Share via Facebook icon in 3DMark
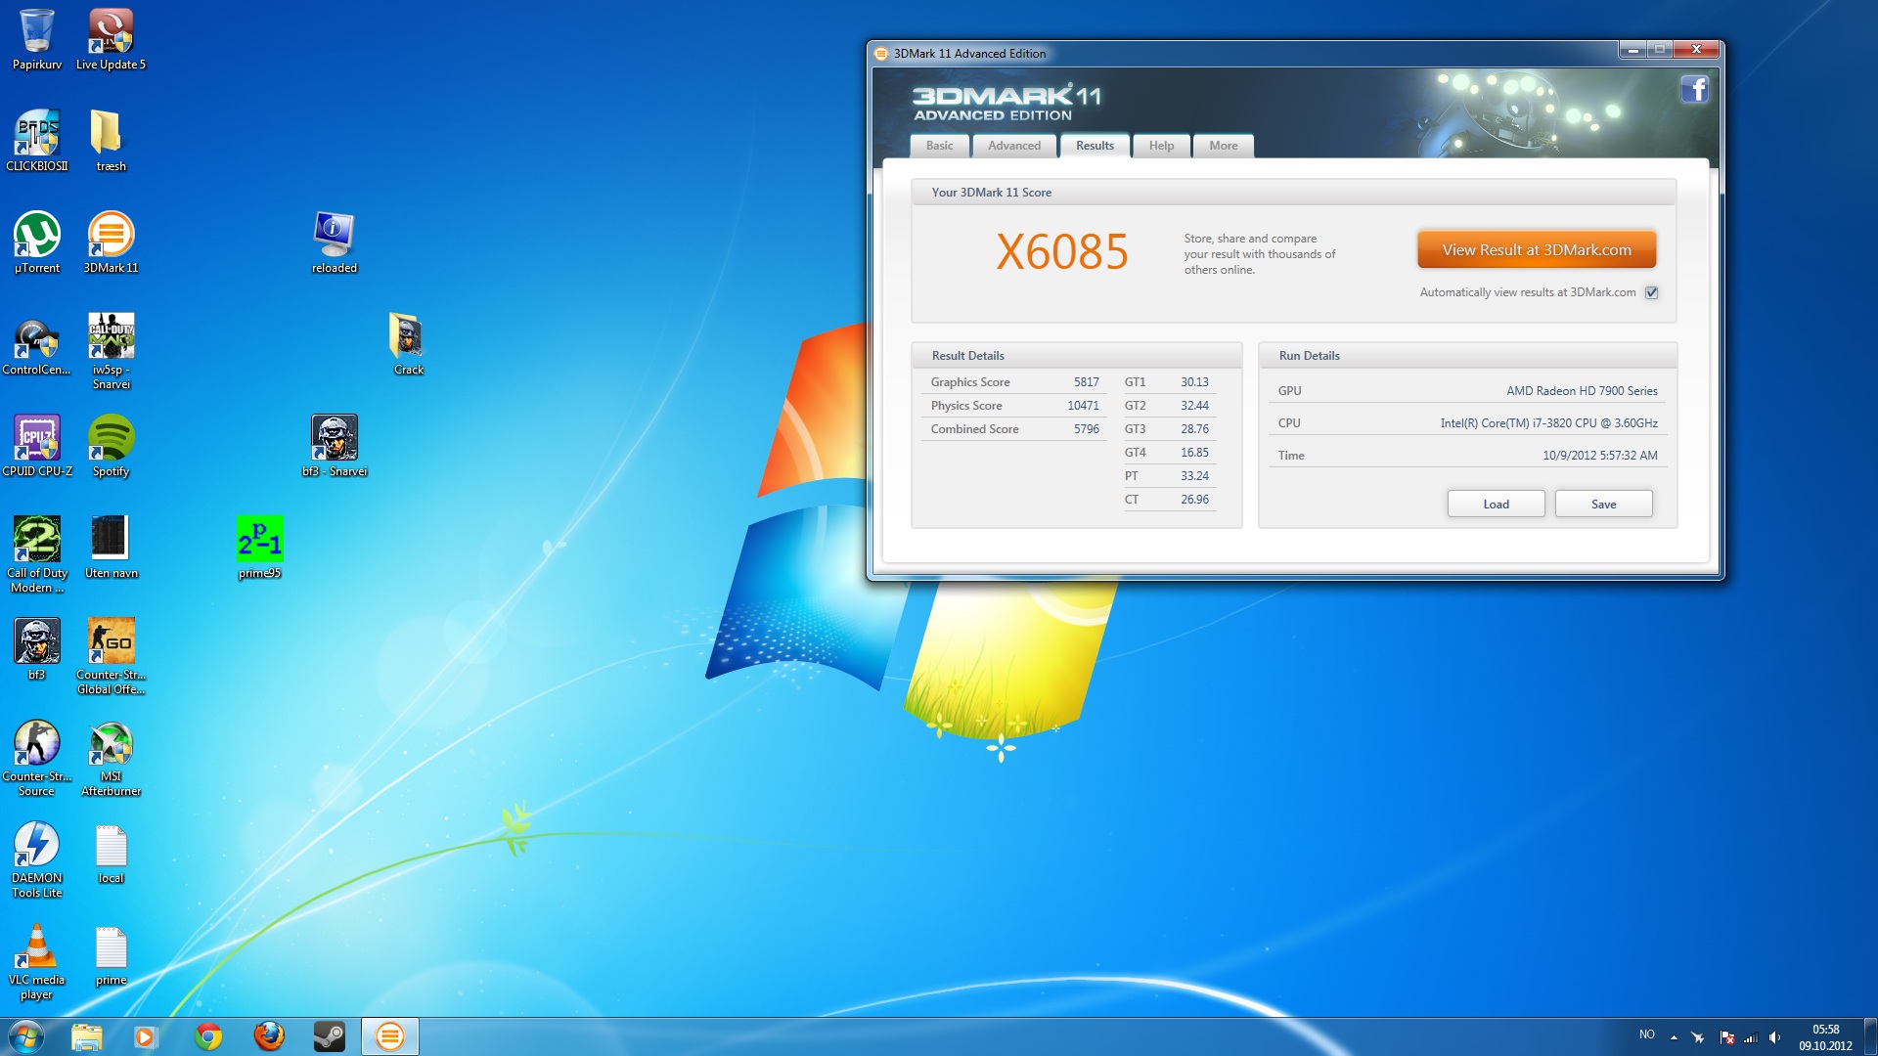Screen dimensions: 1878x1056 [x=1694, y=90]
